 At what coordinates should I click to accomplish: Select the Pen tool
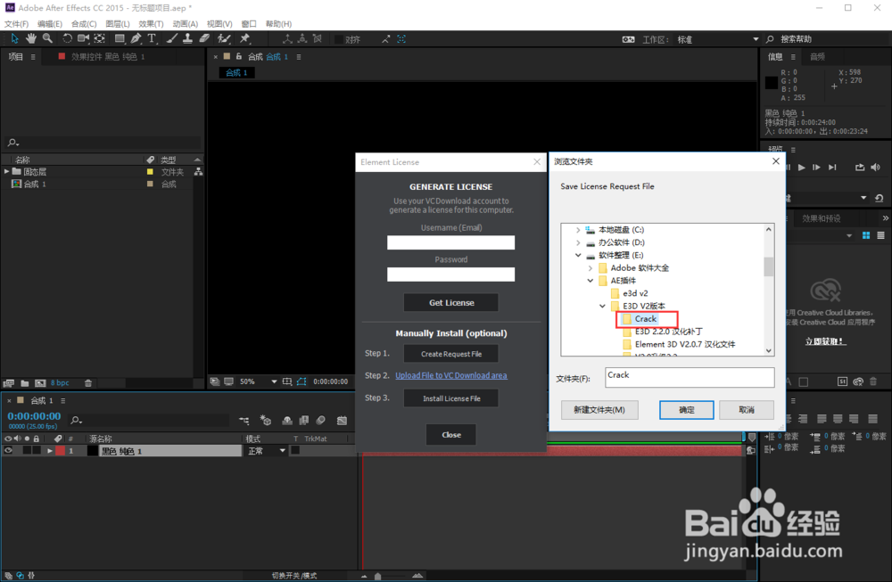[x=136, y=38]
